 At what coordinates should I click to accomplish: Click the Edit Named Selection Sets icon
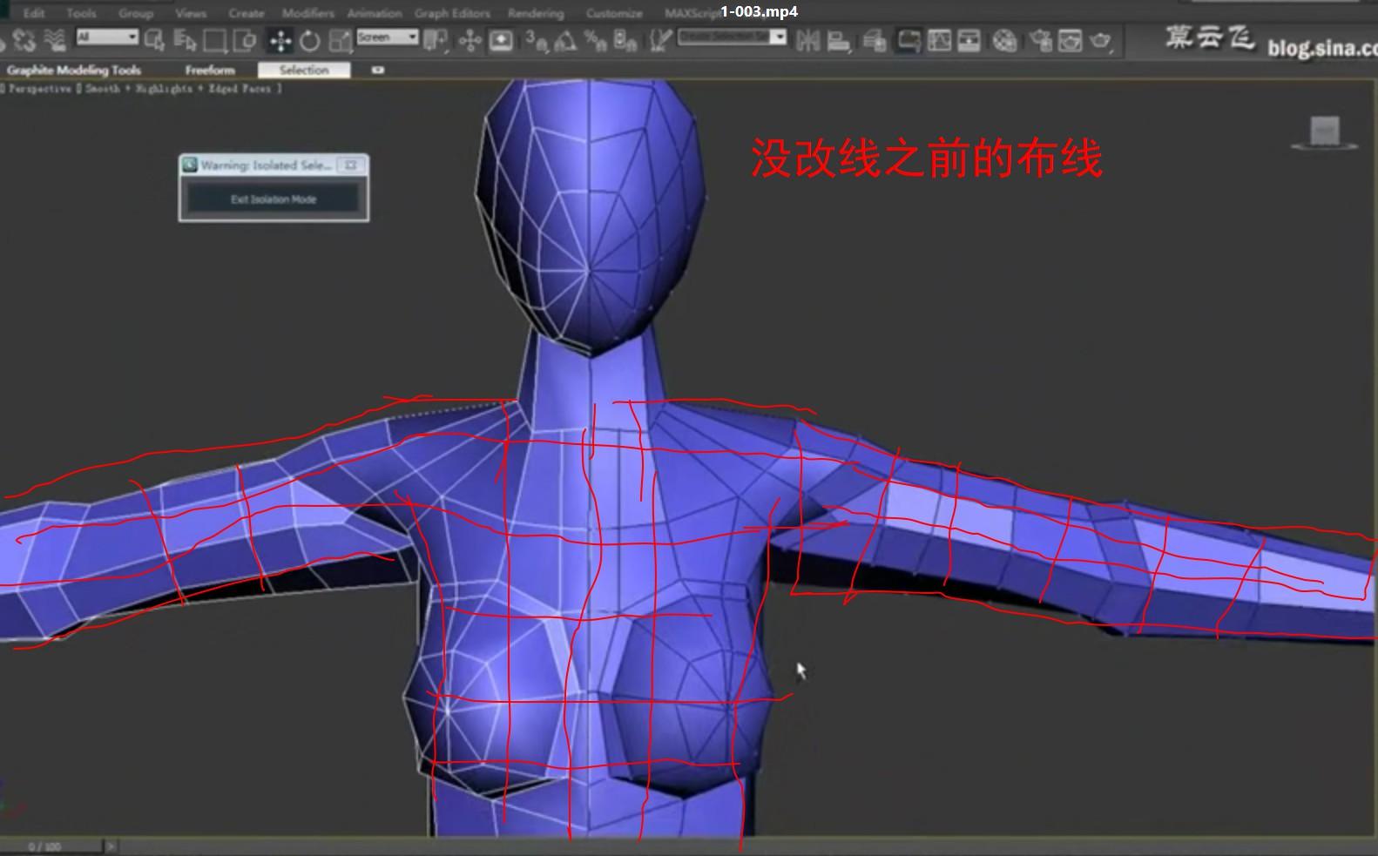(661, 40)
